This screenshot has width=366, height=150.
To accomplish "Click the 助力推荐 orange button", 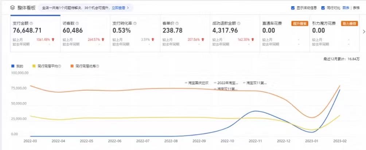I will pos(349,23).
